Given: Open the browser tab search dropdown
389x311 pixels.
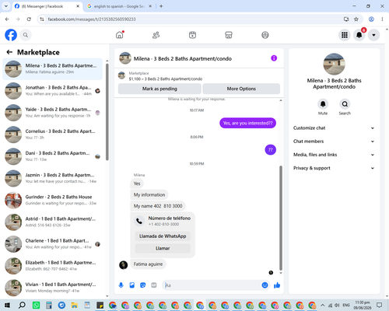Looking at the screenshot, I should [6, 6].
